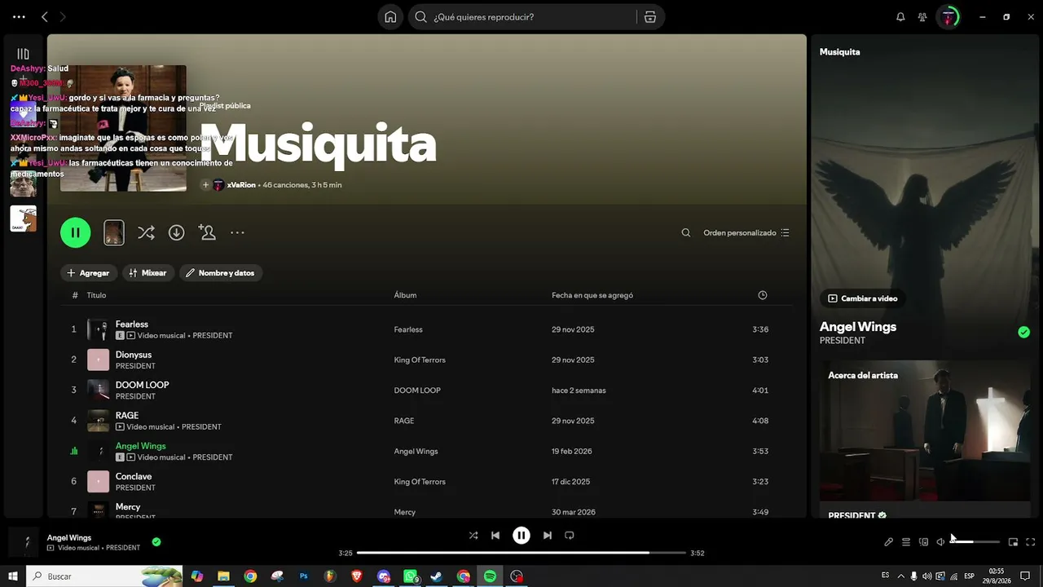Seek on the song progress bar
1043x587 pixels.
(x=521, y=553)
